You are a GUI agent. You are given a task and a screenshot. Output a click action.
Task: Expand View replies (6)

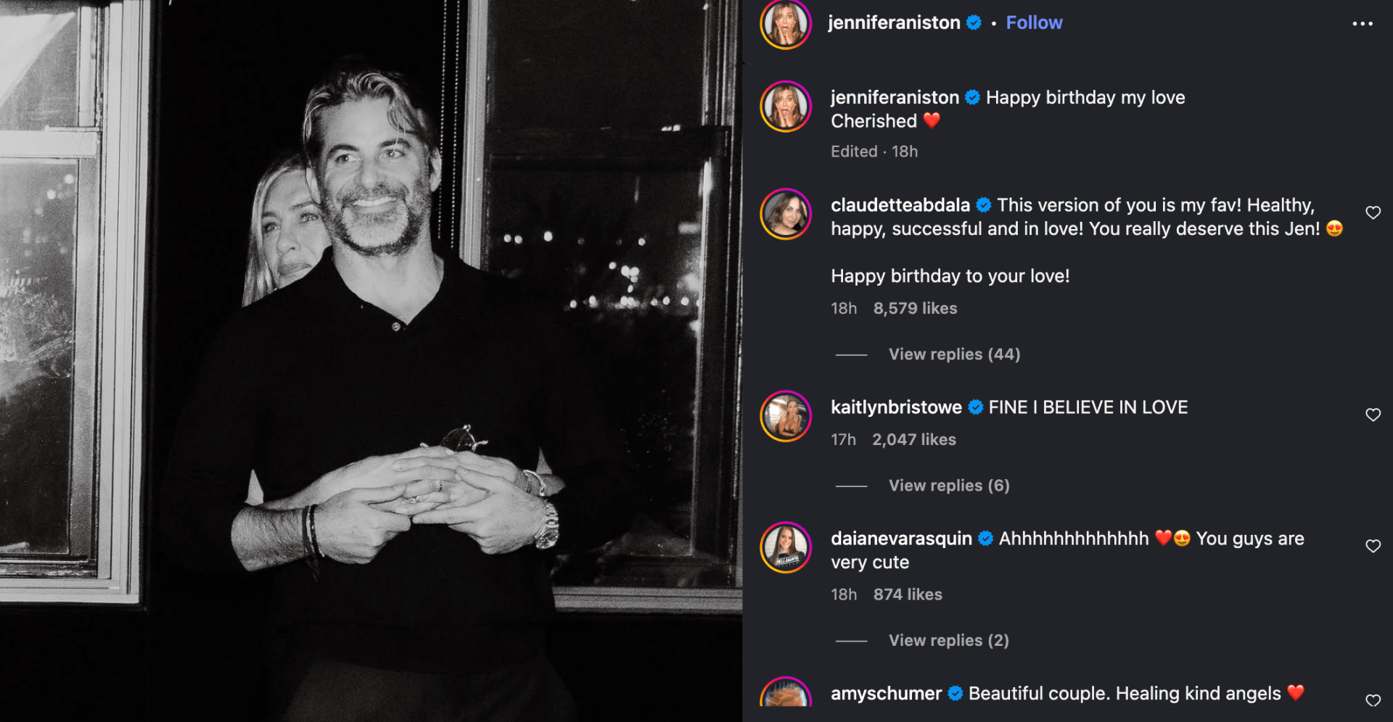[x=949, y=486]
